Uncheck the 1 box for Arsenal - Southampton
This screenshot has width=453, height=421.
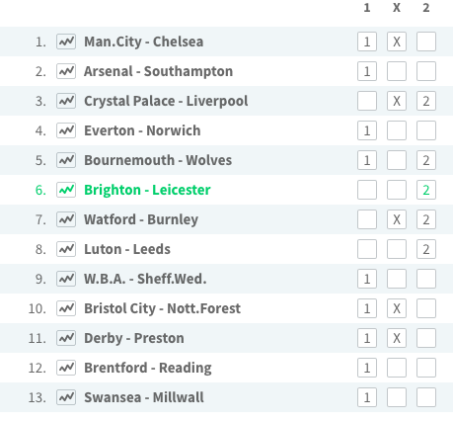(x=367, y=71)
